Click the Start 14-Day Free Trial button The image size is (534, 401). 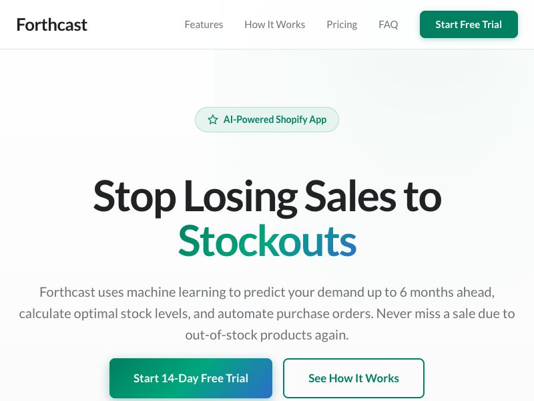pos(191,378)
